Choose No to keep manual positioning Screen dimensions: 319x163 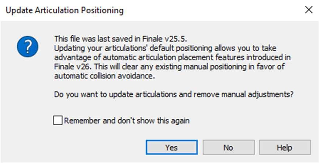point(228,147)
